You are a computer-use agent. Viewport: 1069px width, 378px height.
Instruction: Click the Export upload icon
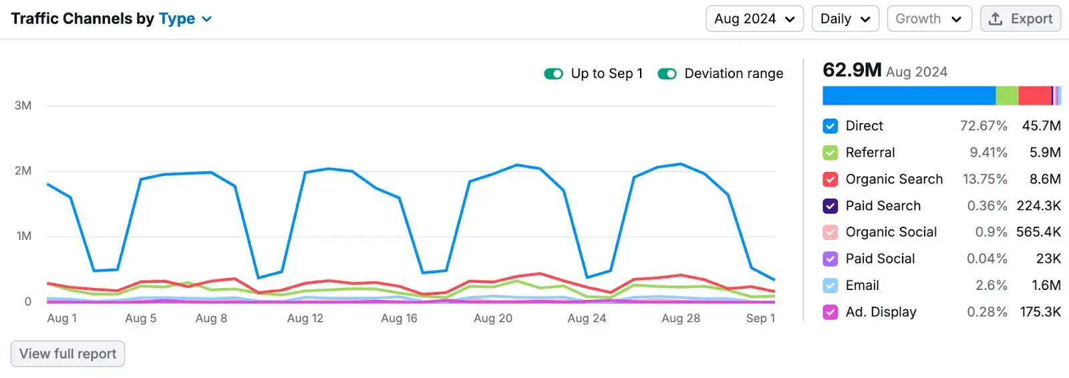tap(996, 19)
